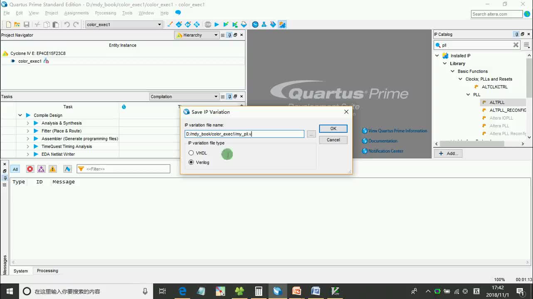The height and width of the screenshot is (299, 533).
Task: Click the IP variation file name field
Action: (x=244, y=134)
